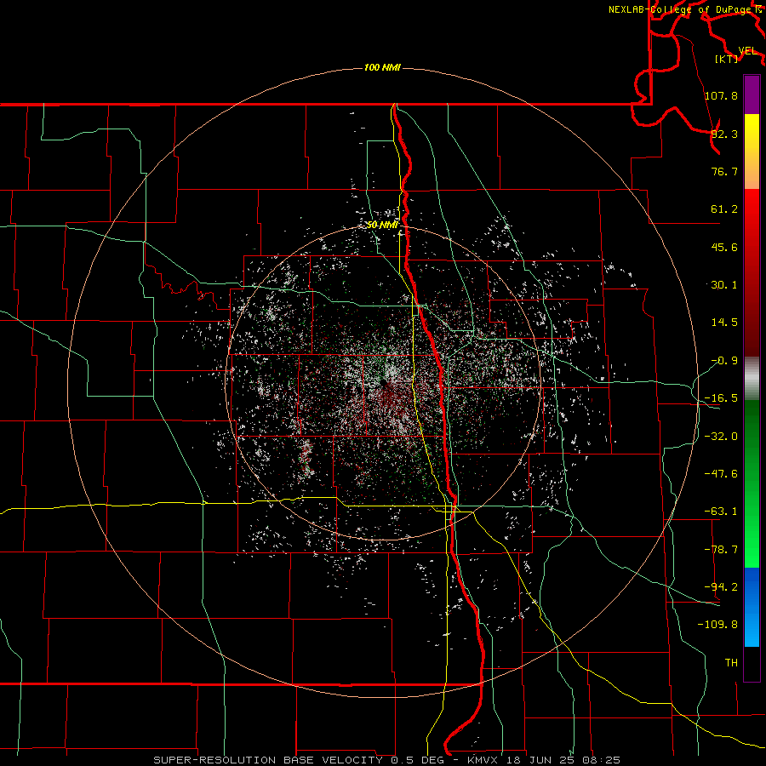This screenshot has height=766, width=766.
Task: Select the 30.1 velocity scale value
Action: (724, 285)
